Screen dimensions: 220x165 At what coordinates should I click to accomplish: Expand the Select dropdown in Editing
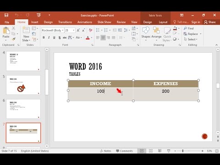pos(191,39)
